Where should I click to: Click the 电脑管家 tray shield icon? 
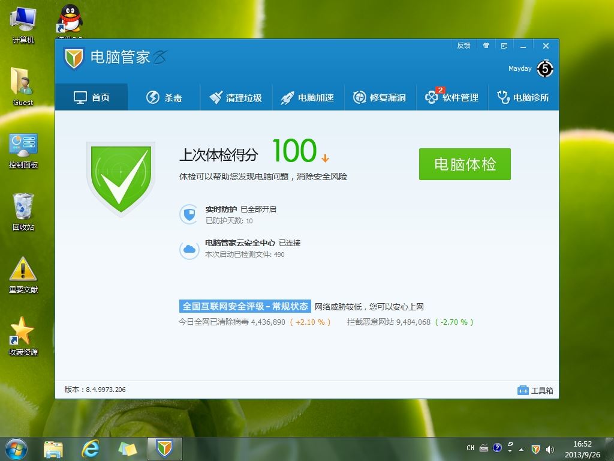535,449
